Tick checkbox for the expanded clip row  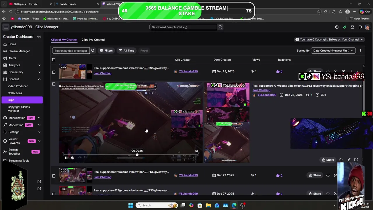[x=54, y=84]
